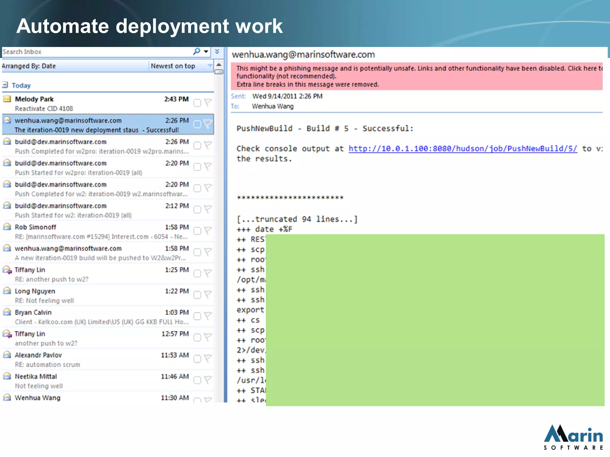Toggle category box on 'Push Started for w2:' email
610x457 pixels.
tap(197, 209)
